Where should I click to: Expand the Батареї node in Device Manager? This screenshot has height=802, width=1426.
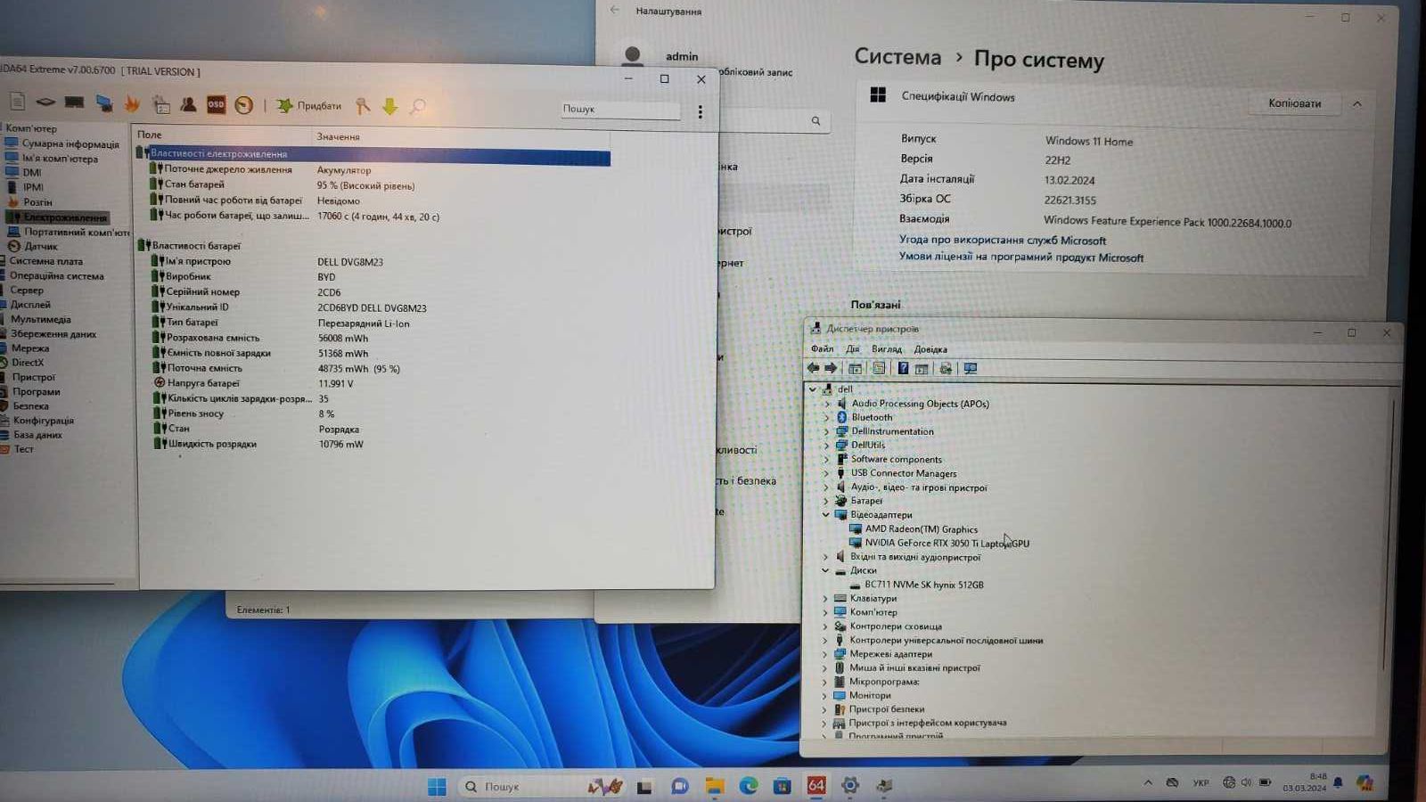[825, 501]
